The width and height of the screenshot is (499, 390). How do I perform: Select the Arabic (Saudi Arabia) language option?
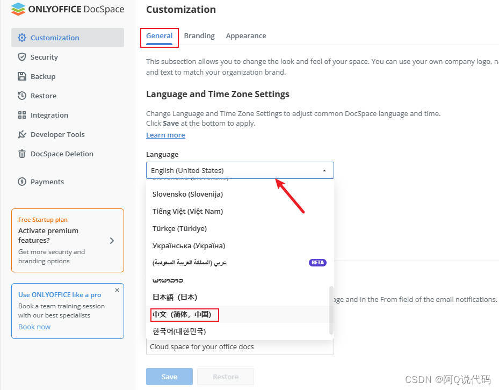(x=240, y=263)
